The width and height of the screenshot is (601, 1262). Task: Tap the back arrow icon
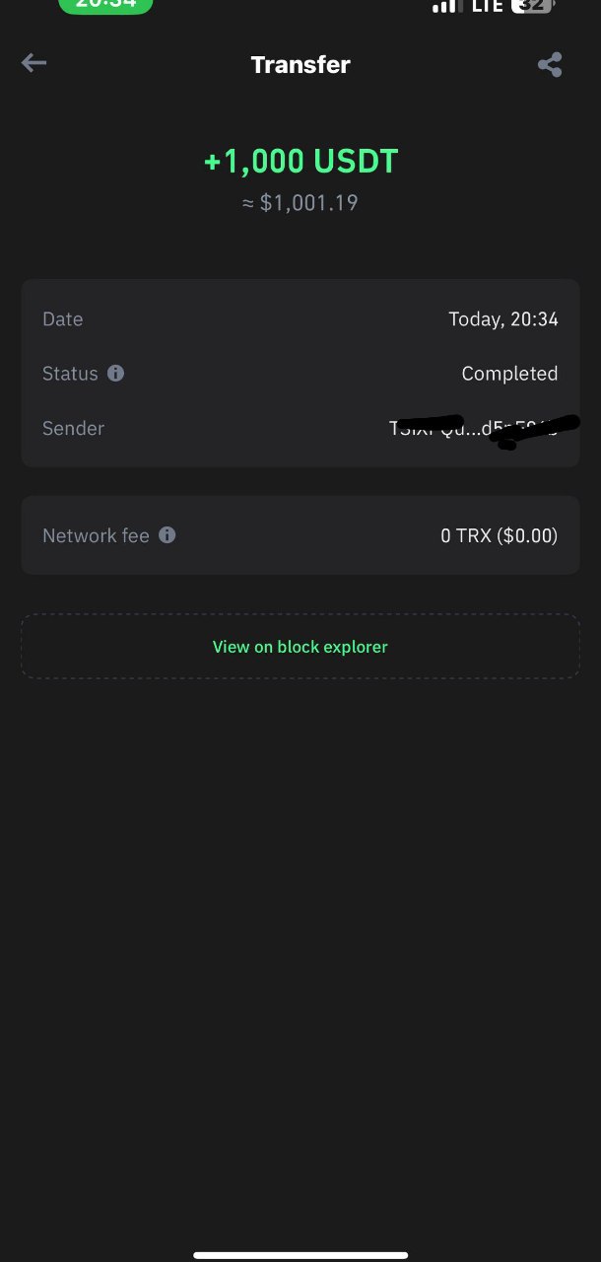[33, 64]
